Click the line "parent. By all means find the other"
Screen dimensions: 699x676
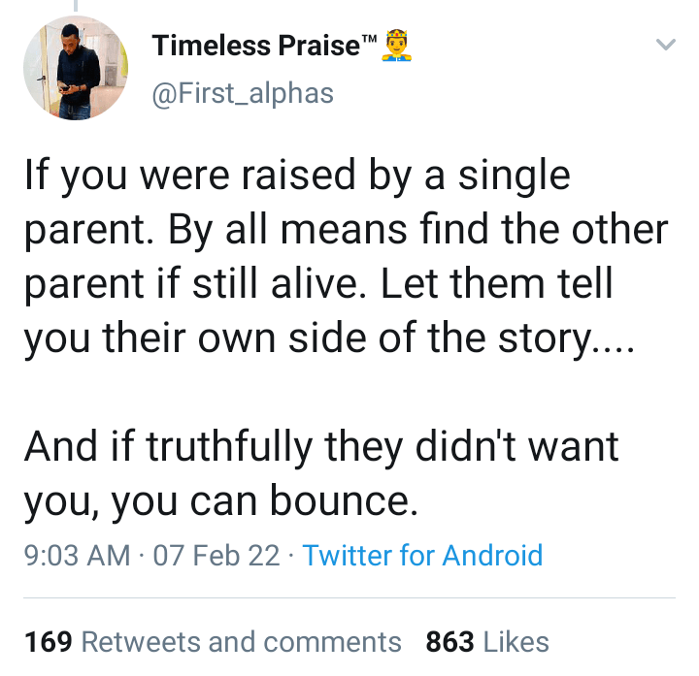click(346, 231)
